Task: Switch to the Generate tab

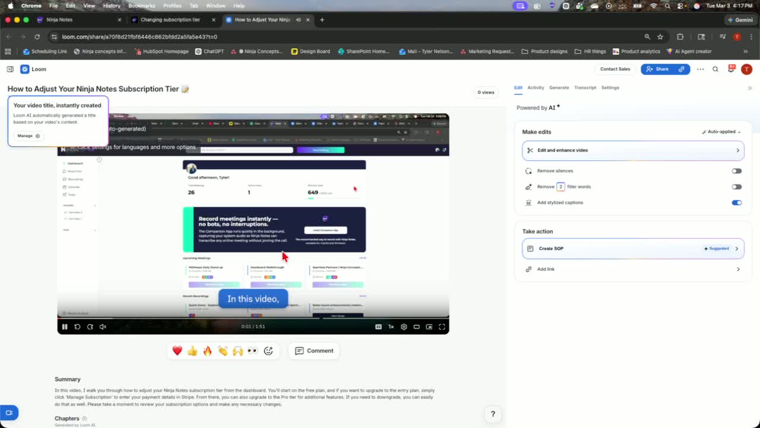Action: (559, 87)
